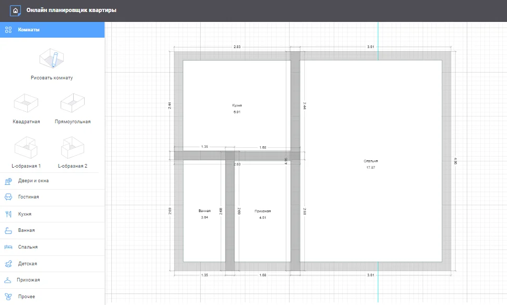Click the Ванная sidebar entry
This screenshot has width=507, height=305.
(x=26, y=230)
